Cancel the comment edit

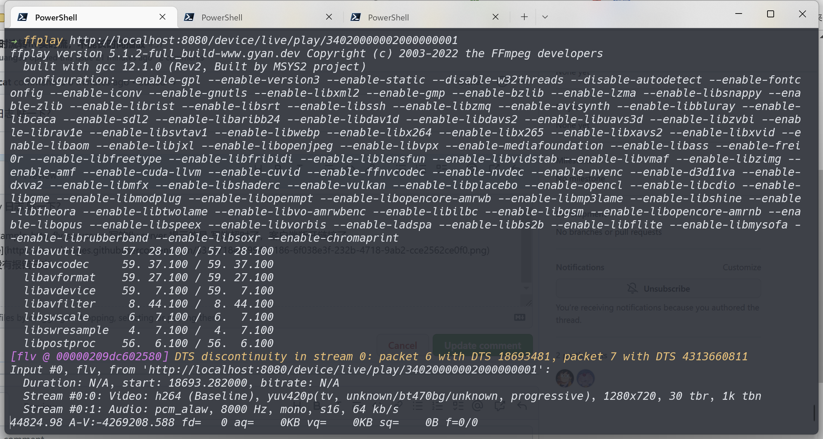click(x=402, y=345)
